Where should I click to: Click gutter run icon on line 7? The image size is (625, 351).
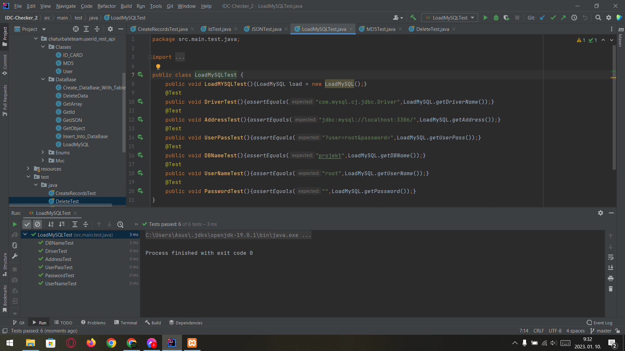pyautogui.click(x=140, y=75)
